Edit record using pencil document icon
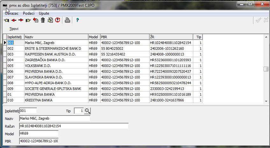The image size is (270, 148). (x=50, y=20)
